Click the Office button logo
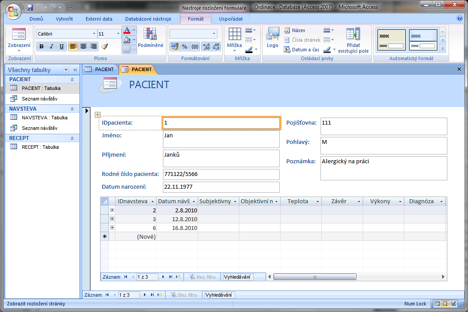The width and height of the screenshot is (468, 312). pyautogui.click(x=13, y=12)
